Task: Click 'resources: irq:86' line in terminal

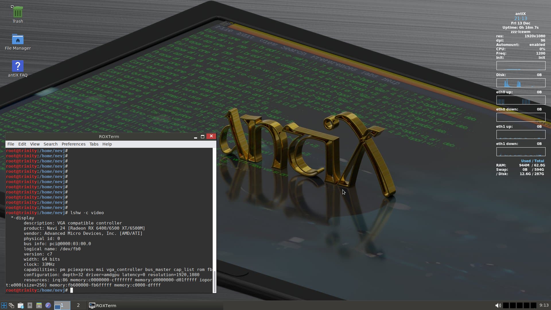Action: 118,280
